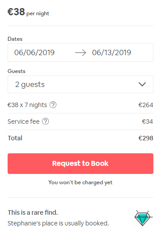Click Stephanie's place is usually booked text
This screenshot has height=234, width=161.
click(58, 223)
